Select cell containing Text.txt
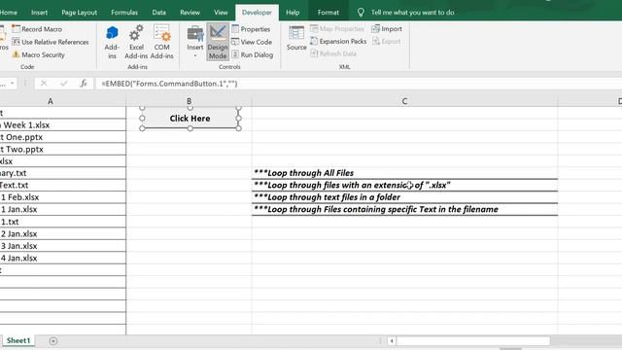Viewport: 622px width, 350px height. 63,186
